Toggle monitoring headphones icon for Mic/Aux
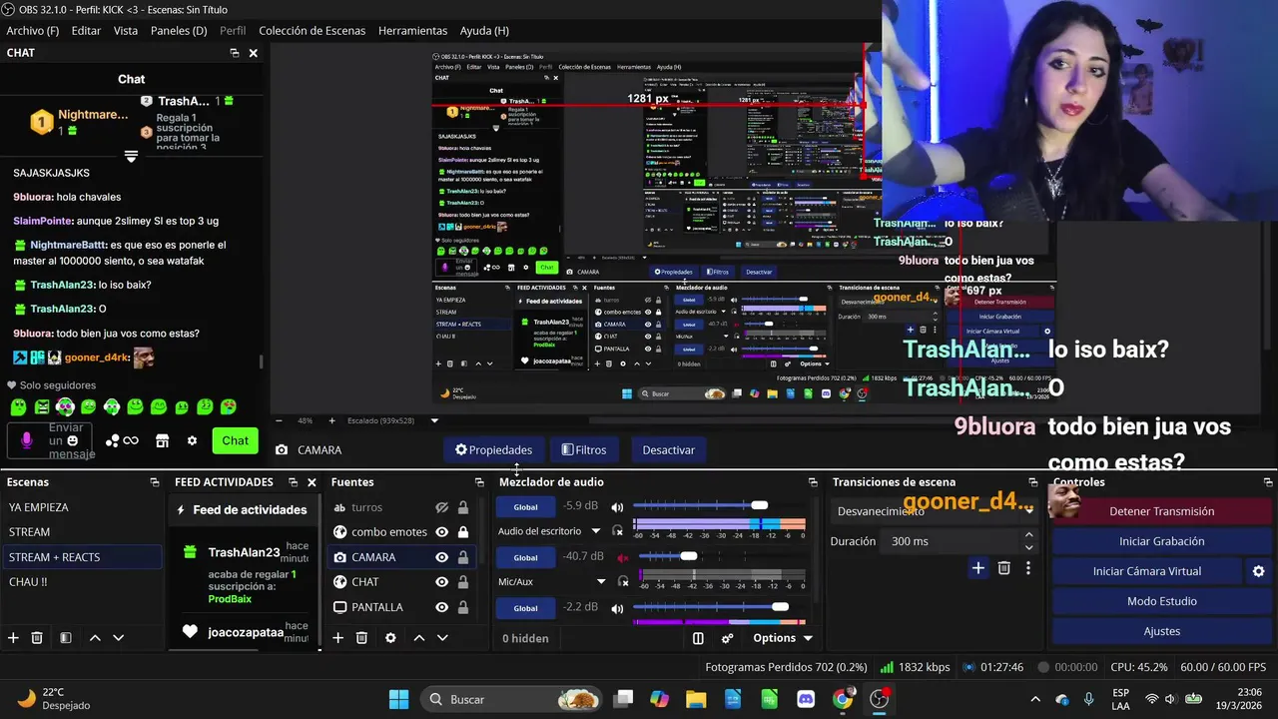The image size is (1278, 719). [x=623, y=581]
